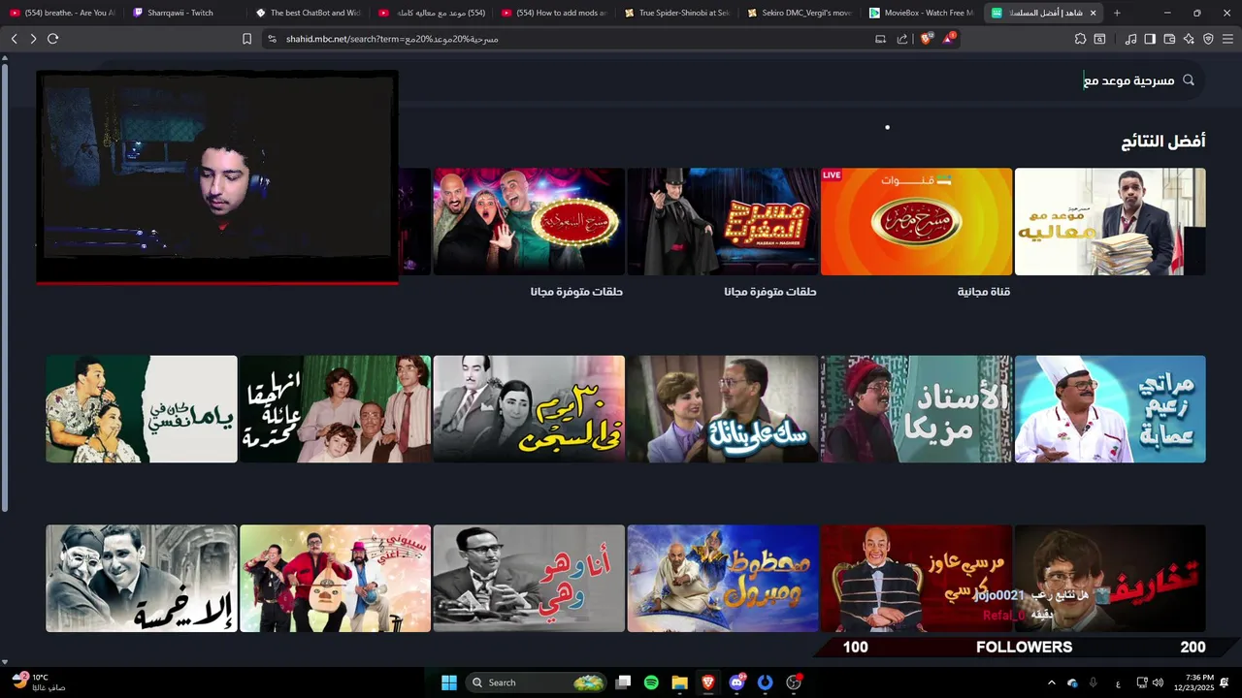This screenshot has height=698, width=1242.
Task: Switch to the Sharrqawii - Twitch tab
Action: 185,13
